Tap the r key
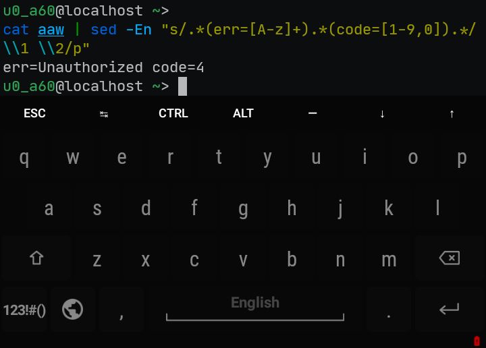The width and height of the screenshot is (486, 348). point(170,158)
